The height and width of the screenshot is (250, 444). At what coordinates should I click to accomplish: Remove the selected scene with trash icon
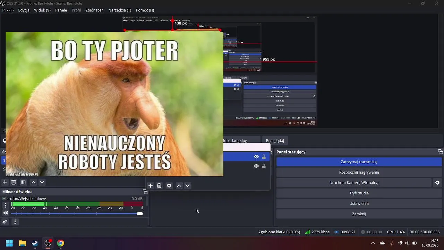pyautogui.click(x=14, y=182)
